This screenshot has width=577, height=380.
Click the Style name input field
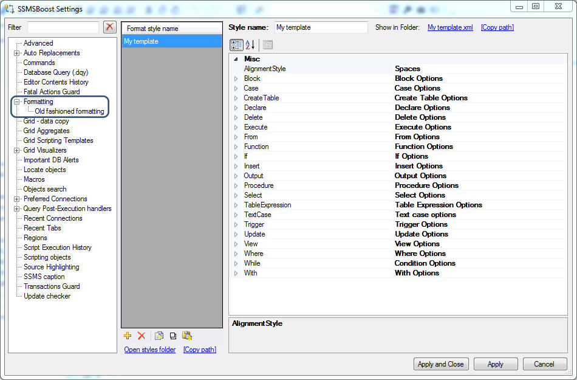click(321, 27)
